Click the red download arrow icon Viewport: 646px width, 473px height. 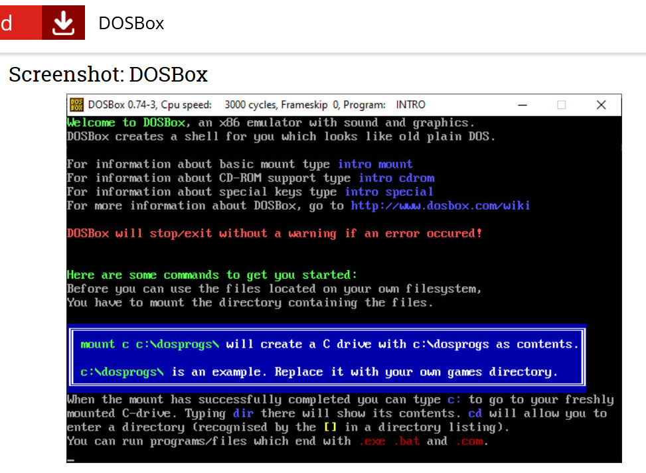63,23
